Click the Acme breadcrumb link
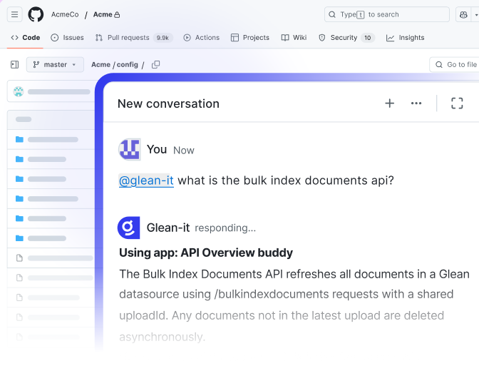This screenshot has width=479, height=371. pyautogui.click(x=101, y=64)
